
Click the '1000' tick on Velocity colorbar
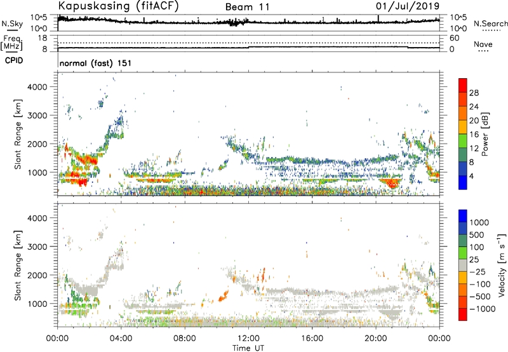click(x=479, y=222)
